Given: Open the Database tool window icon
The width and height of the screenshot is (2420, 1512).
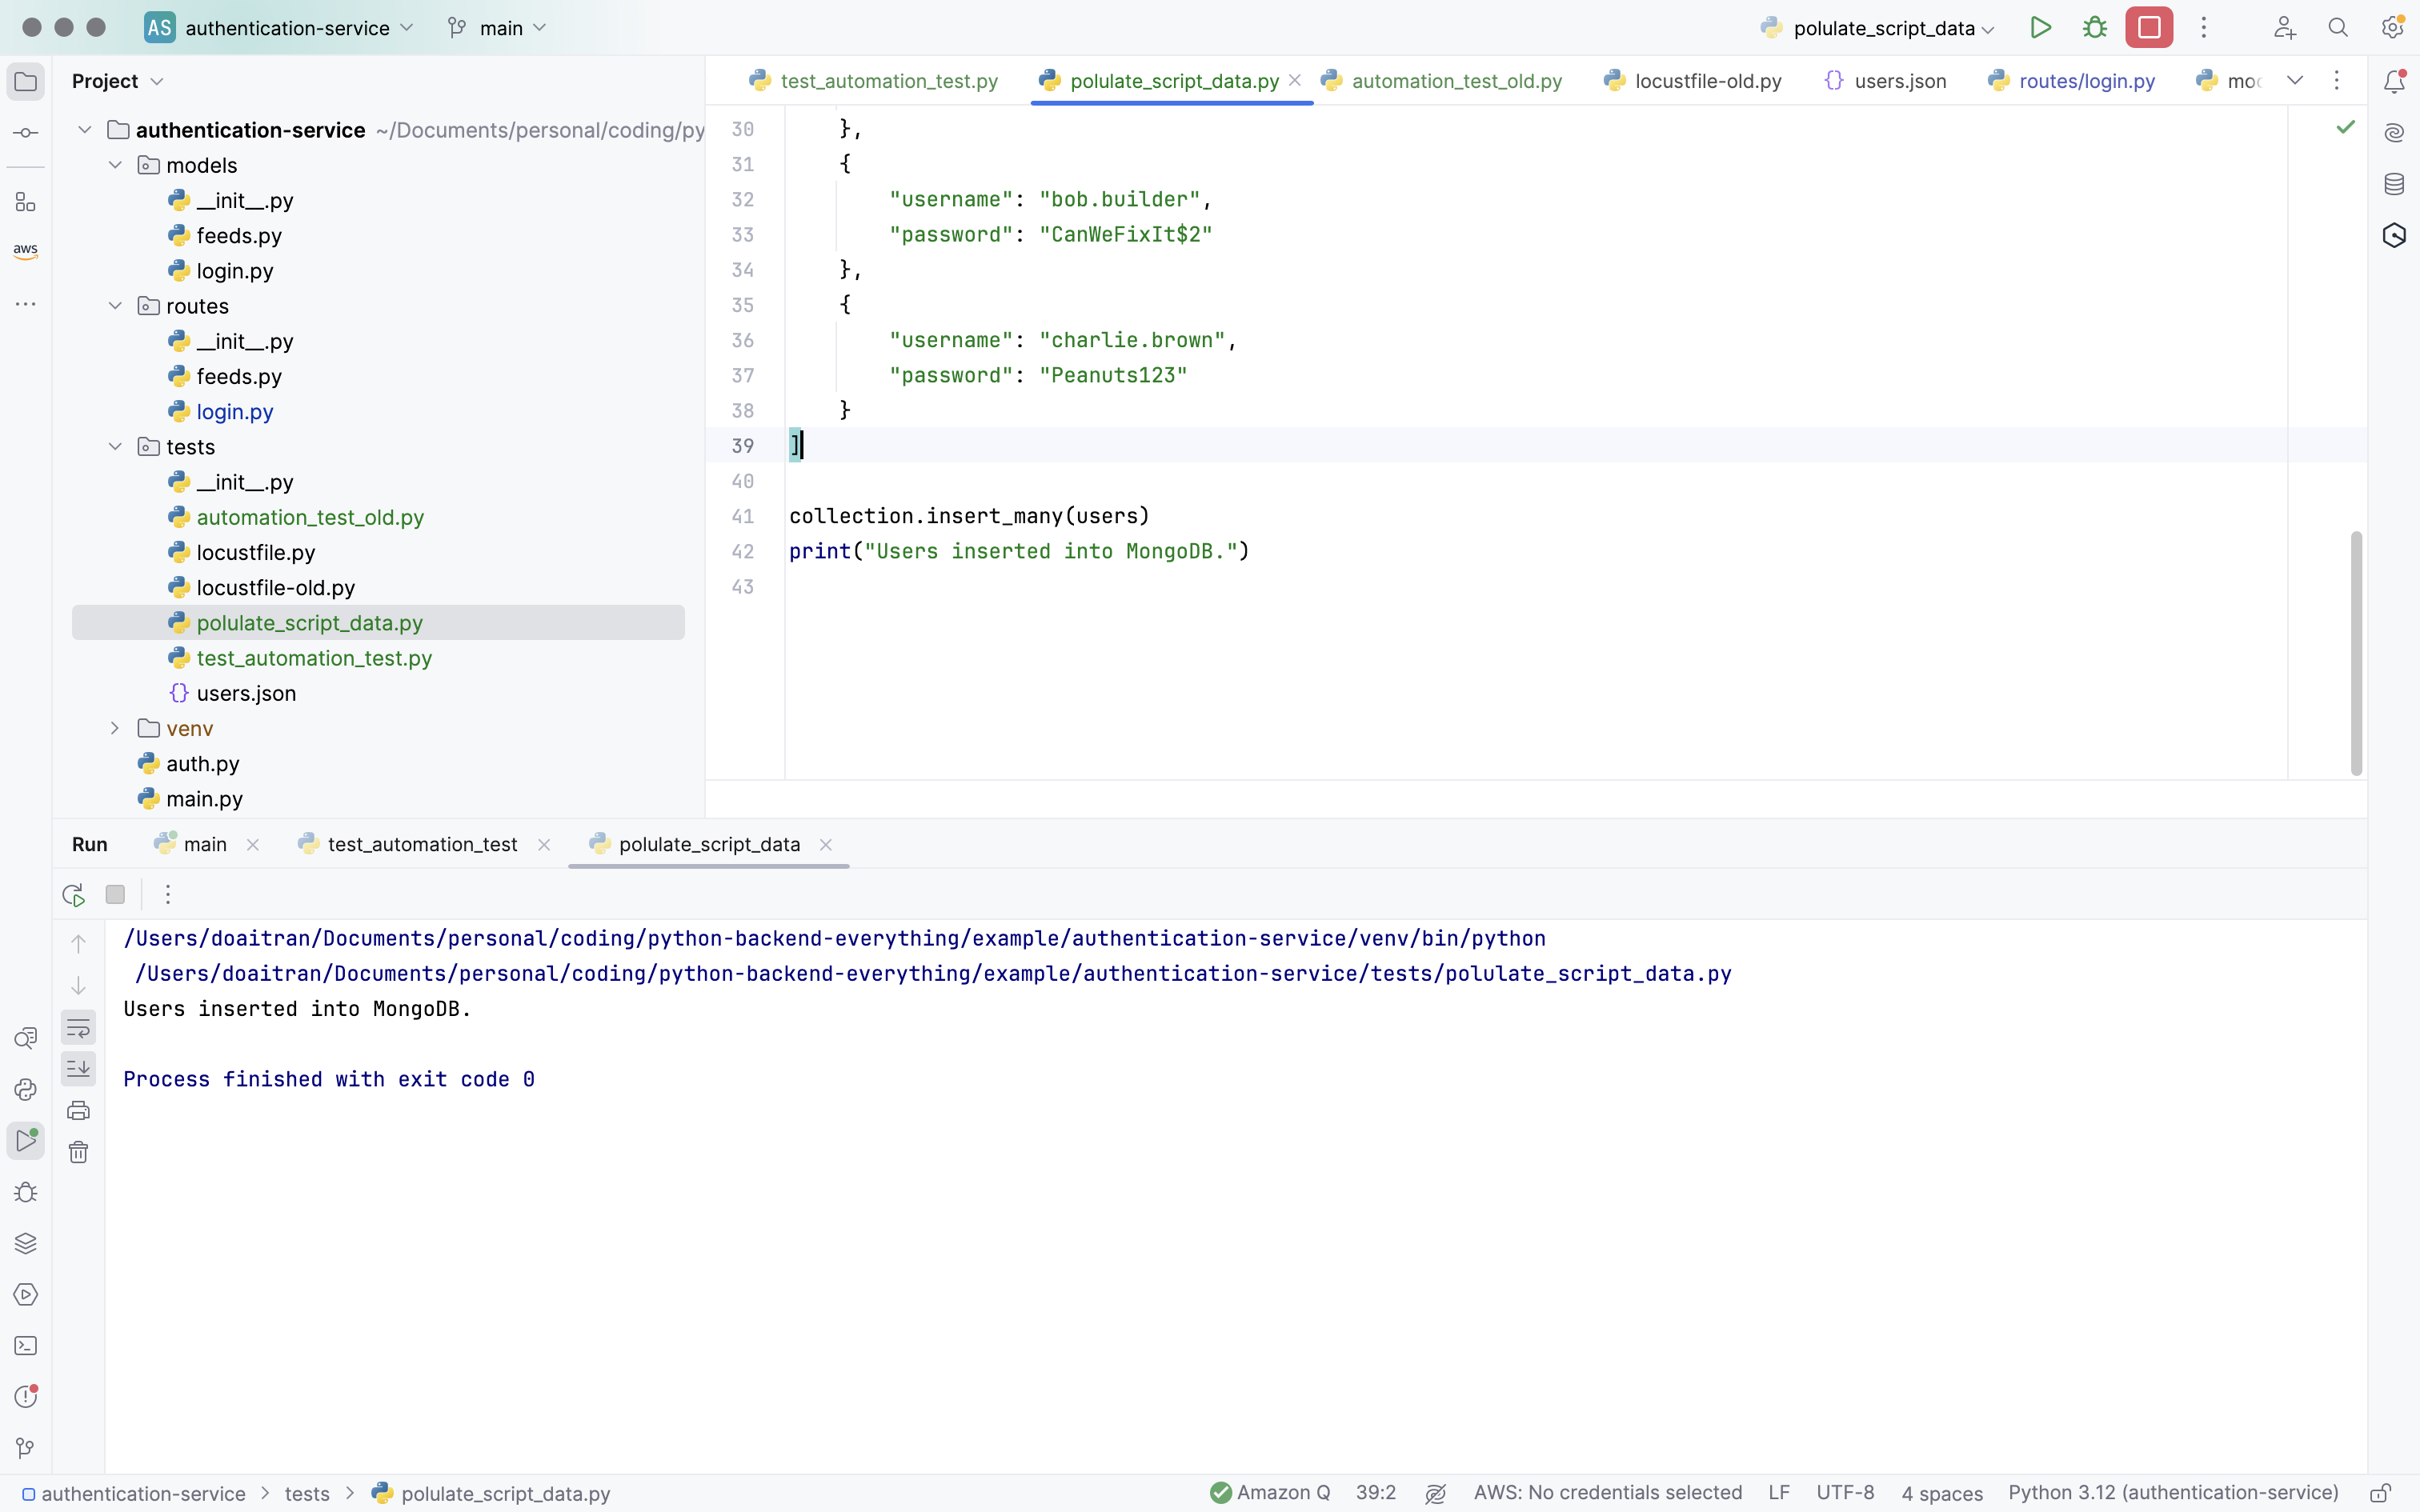Looking at the screenshot, I should pyautogui.click(x=2394, y=184).
